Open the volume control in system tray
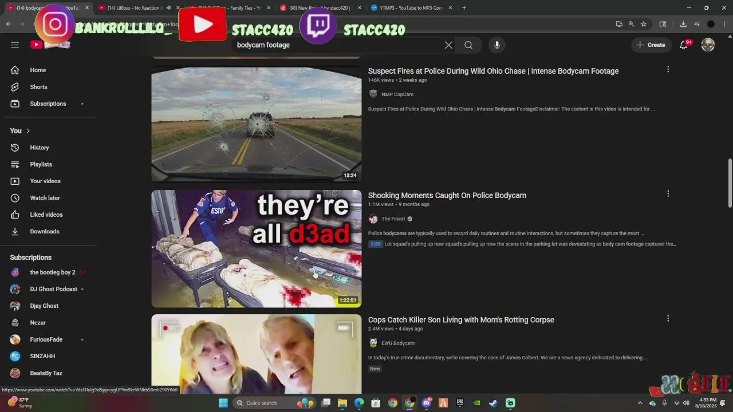This screenshot has width=733, height=412. [686, 403]
